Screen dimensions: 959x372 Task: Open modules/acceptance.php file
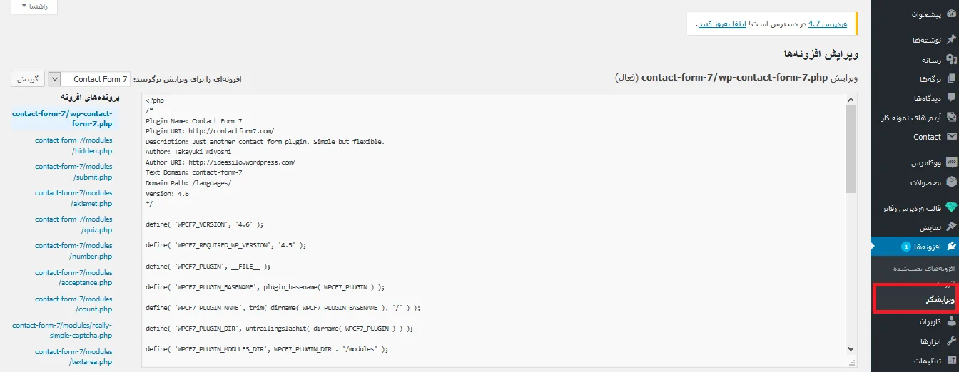click(73, 277)
